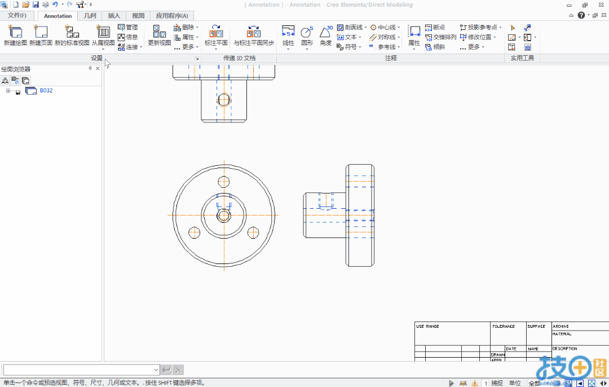
Task: Switch to the Annotation tab
Action: tap(58, 16)
